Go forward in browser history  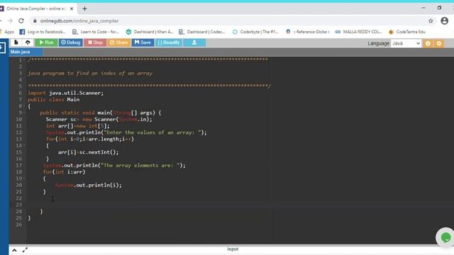(x=10, y=21)
